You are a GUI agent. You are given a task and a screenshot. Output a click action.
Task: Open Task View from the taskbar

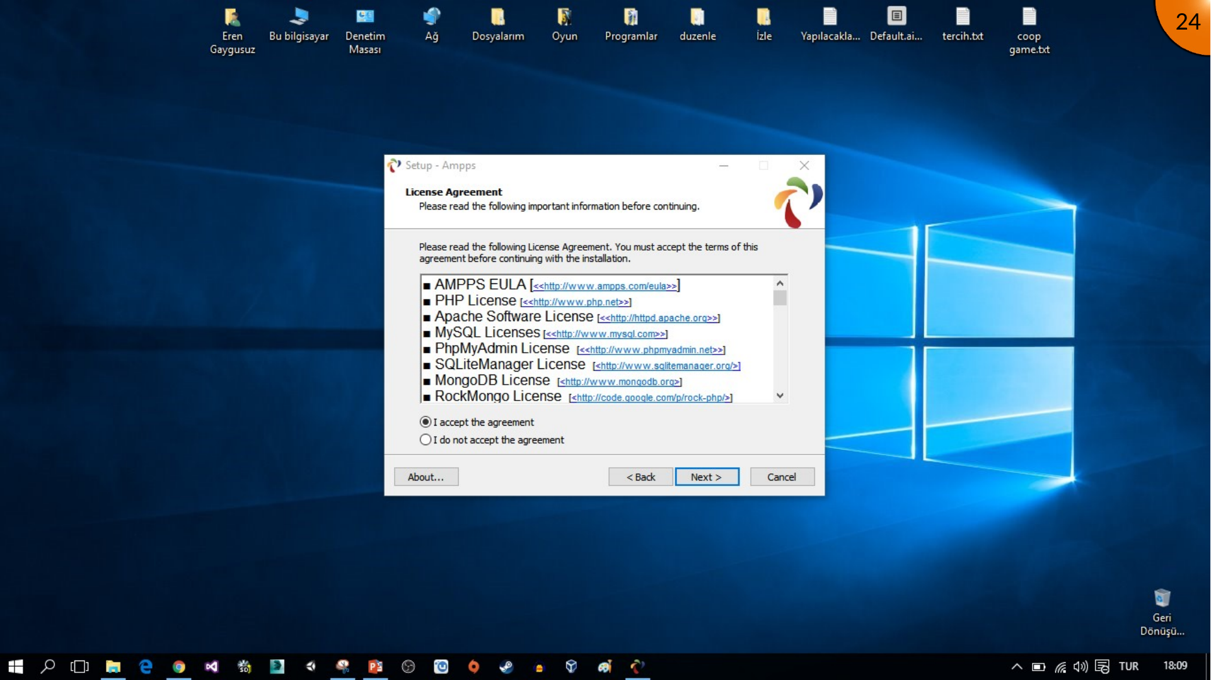pyautogui.click(x=80, y=666)
